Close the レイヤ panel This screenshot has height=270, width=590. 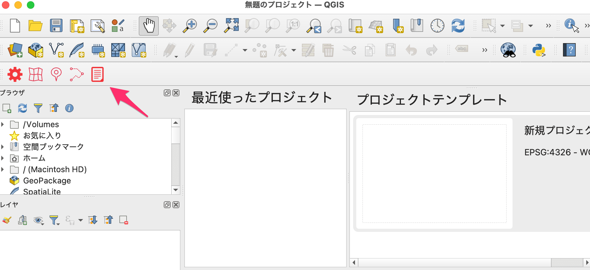[x=176, y=205]
